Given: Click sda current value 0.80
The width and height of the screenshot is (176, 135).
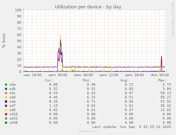Looking at the screenshot, I should click(x=53, y=85).
